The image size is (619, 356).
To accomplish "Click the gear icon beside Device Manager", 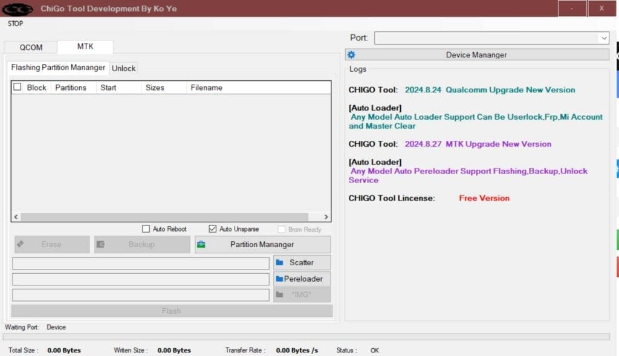I will 352,55.
